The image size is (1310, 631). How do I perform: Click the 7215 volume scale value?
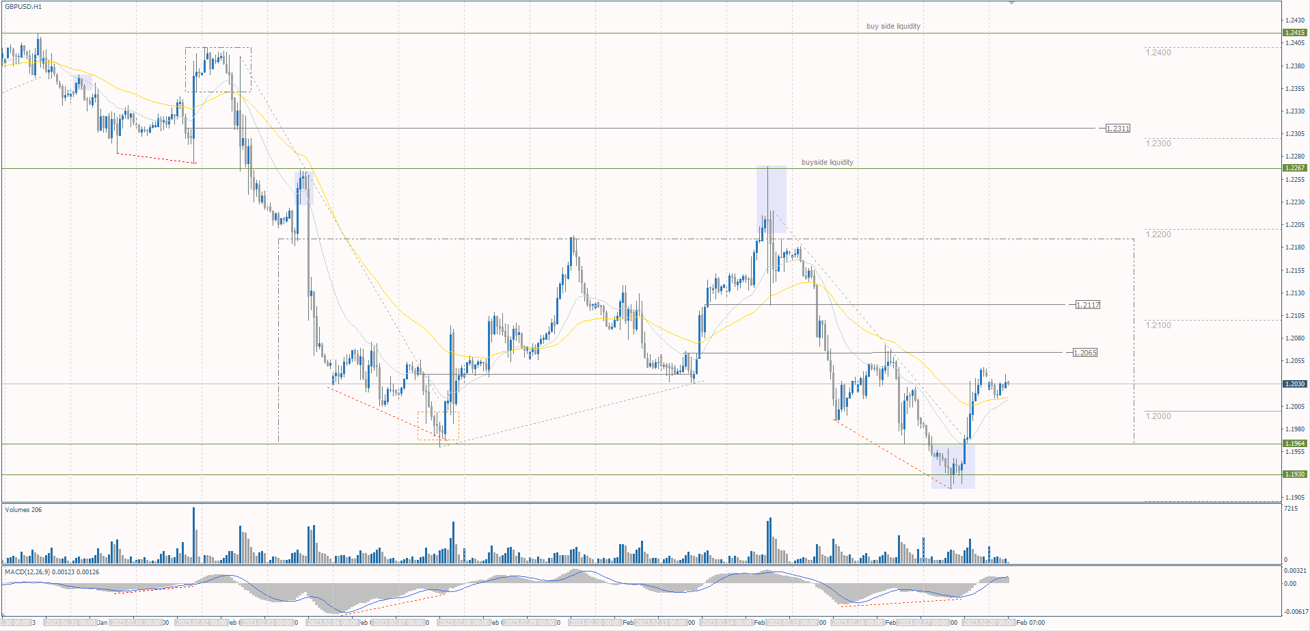(1291, 509)
